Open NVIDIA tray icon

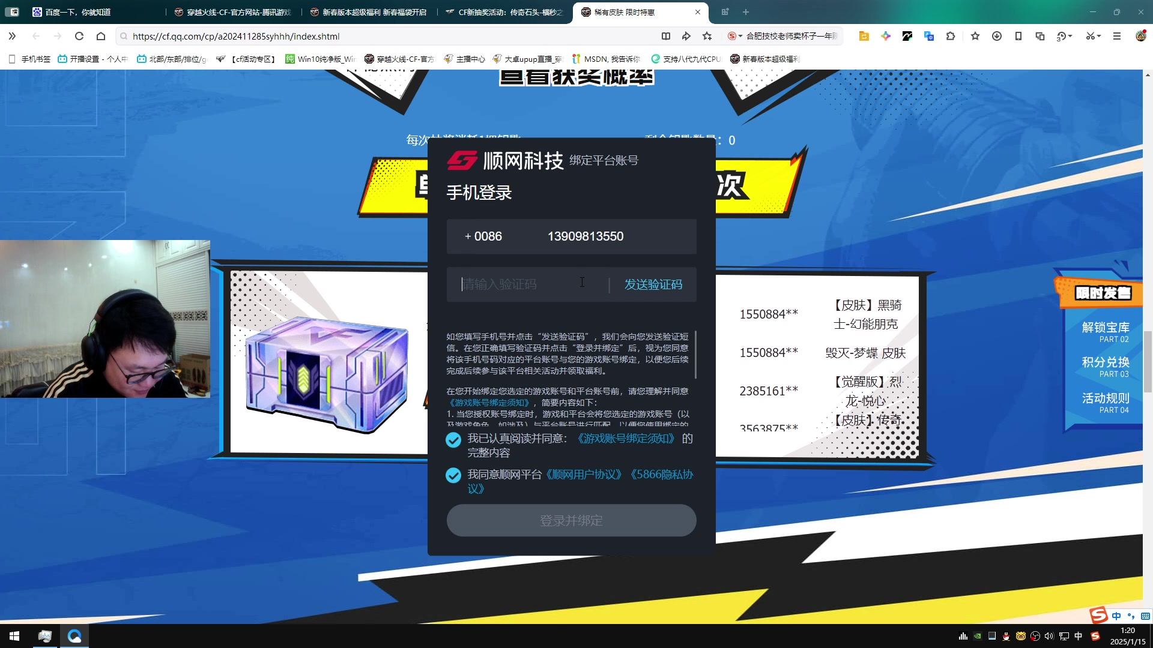click(x=977, y=636)
